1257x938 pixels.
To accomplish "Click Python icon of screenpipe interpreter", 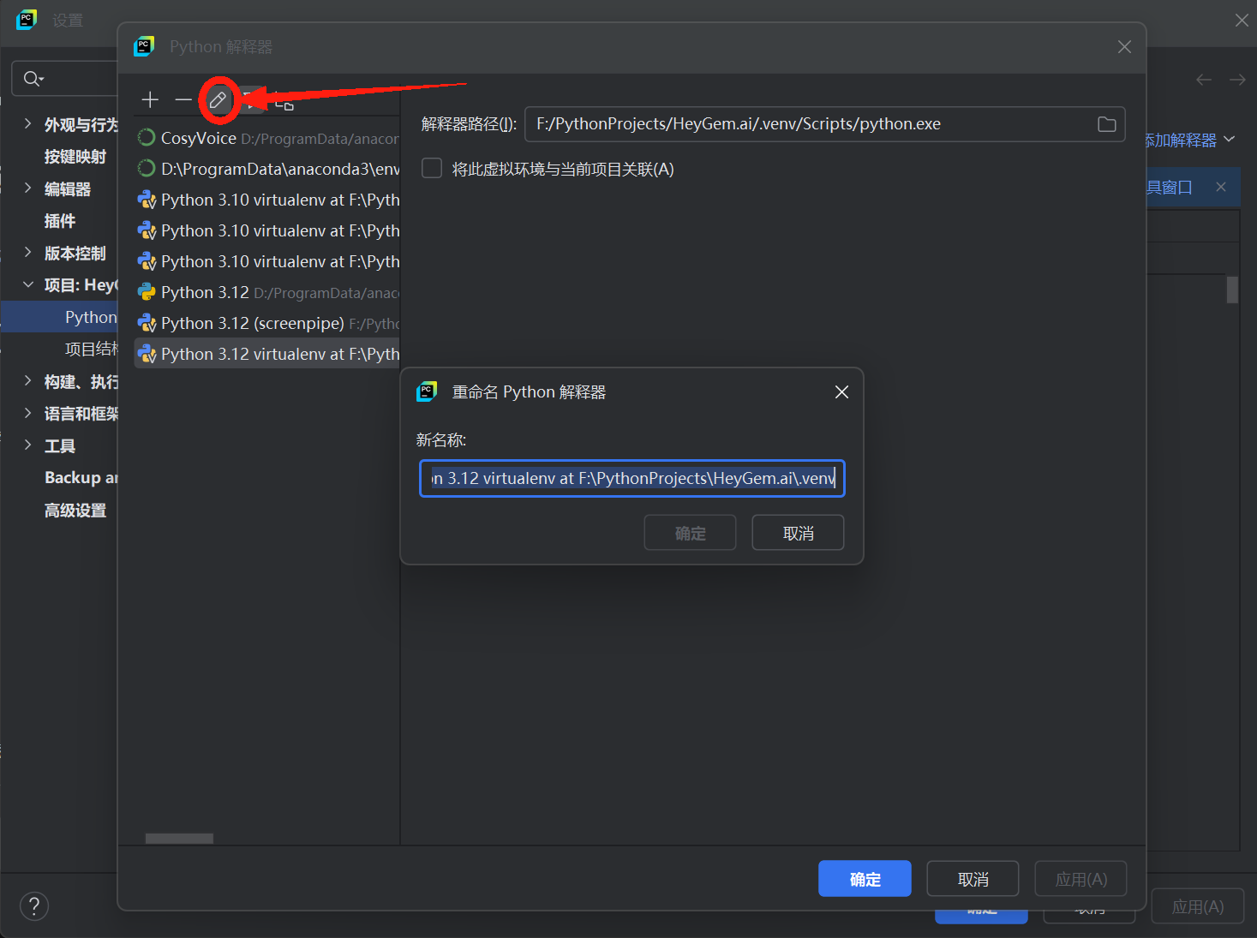I will pos(147,323).
